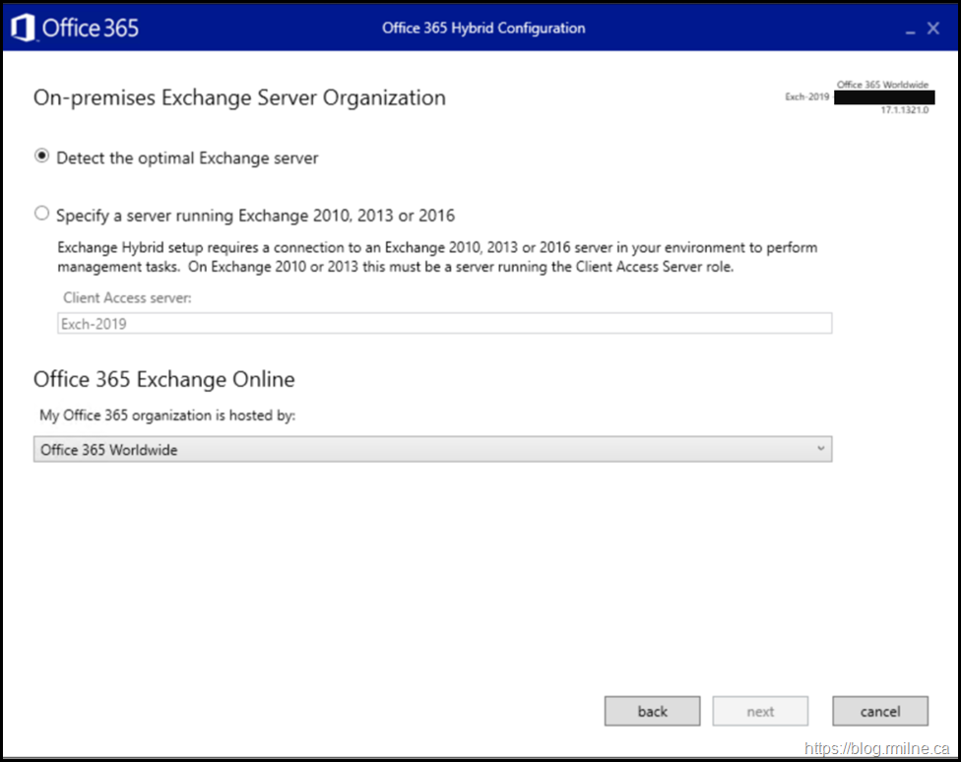This screenshot has height=762, width=961.
Task: Click the version number 17.1.1321.0 text
Action: tap(904, 111)
